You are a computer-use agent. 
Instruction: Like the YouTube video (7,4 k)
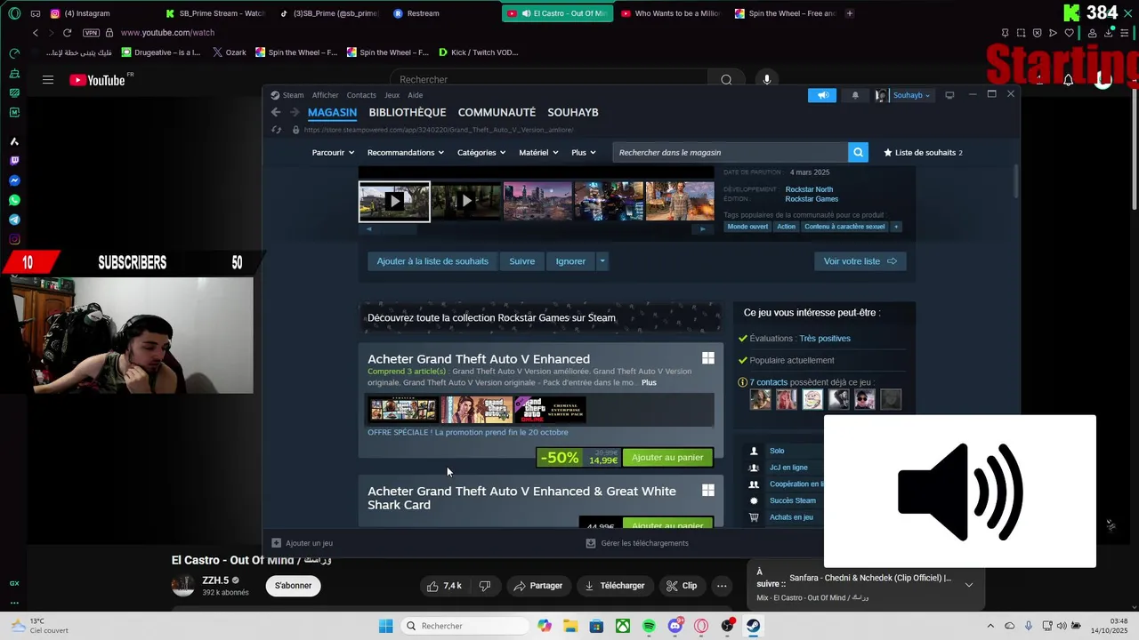(x=443, y=586)
